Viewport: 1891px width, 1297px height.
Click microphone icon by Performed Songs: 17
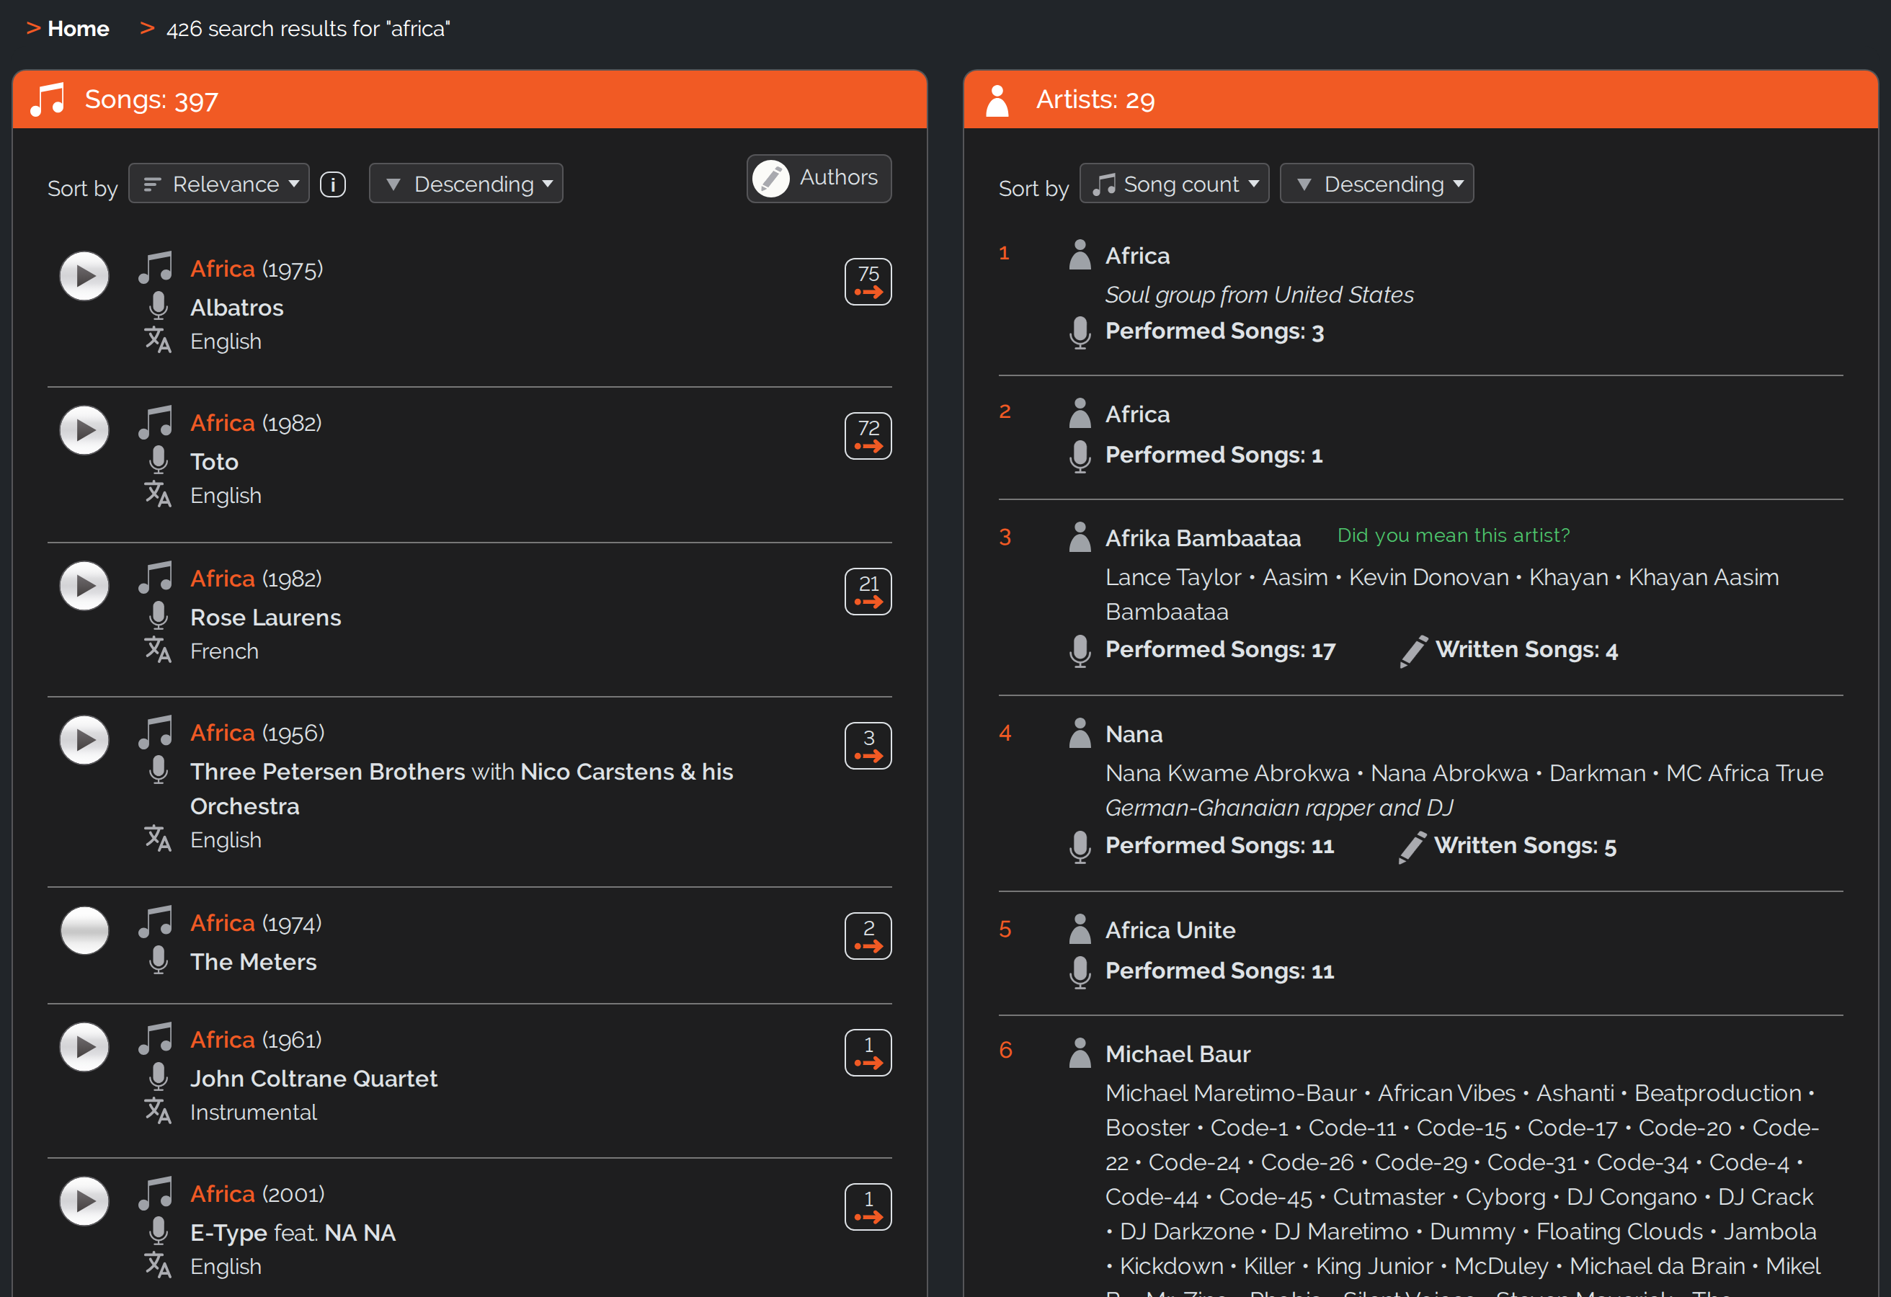pos(1080,651)
